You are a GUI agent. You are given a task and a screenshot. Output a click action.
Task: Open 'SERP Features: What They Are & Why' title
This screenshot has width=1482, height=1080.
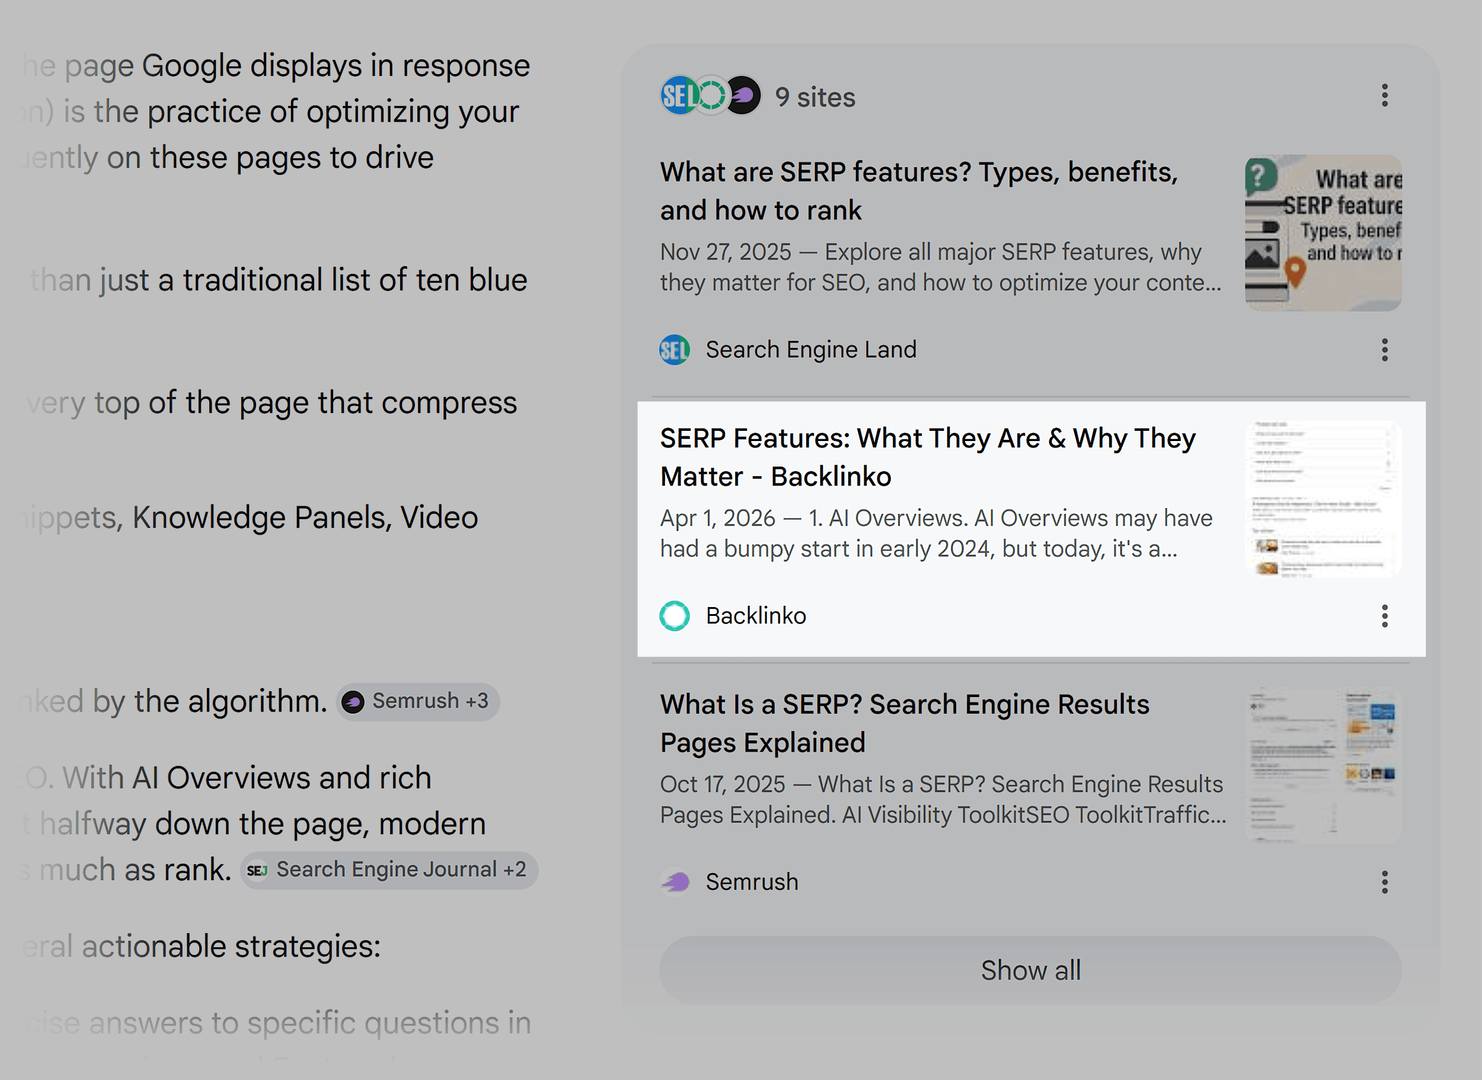coord(928,457)
